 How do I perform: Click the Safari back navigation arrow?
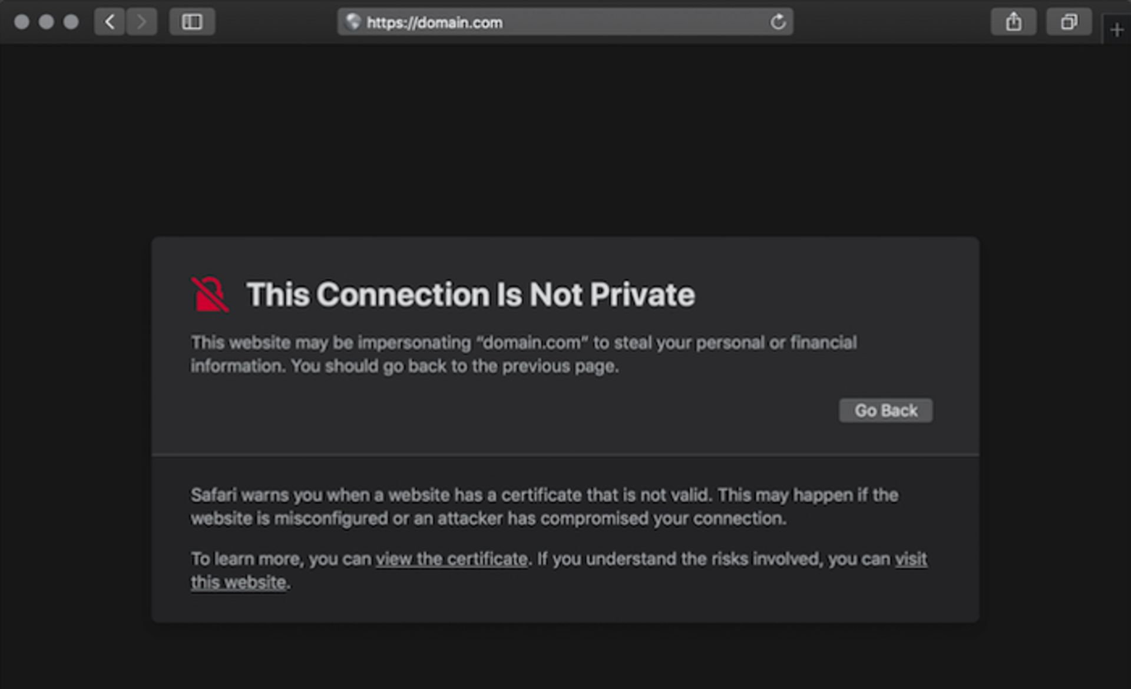point(110,22)
